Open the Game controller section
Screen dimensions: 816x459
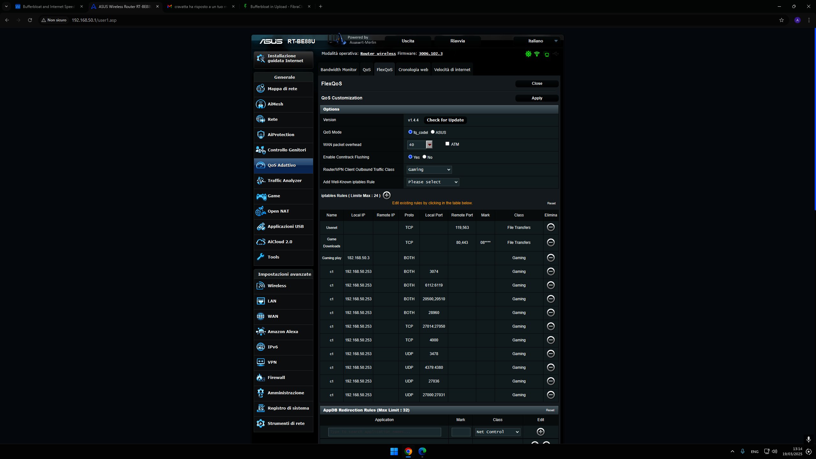tap(283, 196)
